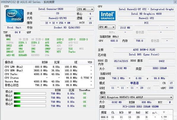The height and width of the screenshot is (120, 177).
Task: Click the GPU memory clock 798.0 value
Action: [x=139, y=41]
